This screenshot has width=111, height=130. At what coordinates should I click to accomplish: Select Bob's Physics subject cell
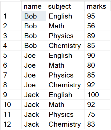pos(65,36)
